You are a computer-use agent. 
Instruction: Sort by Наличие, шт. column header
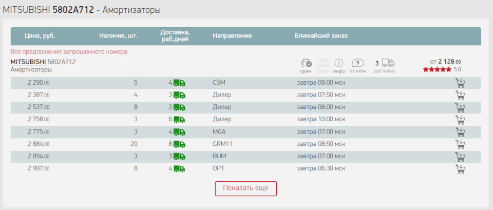click(118, 36)
